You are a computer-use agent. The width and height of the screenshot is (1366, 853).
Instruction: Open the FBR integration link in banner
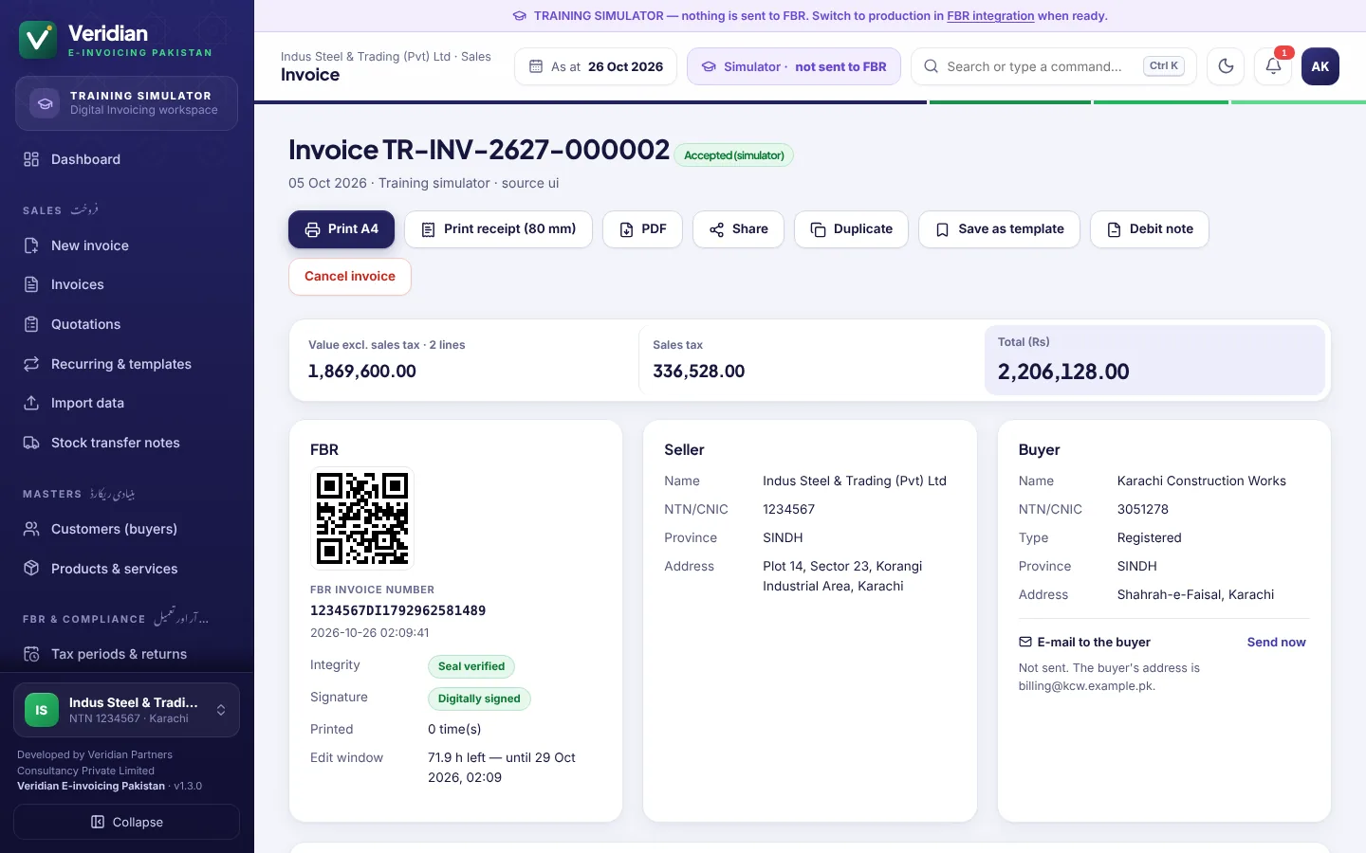point(990,16)
